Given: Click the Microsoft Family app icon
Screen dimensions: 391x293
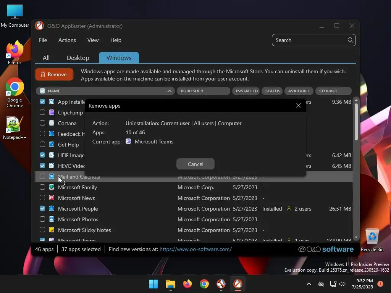Looking at the screenshot, I should [52, 187].
